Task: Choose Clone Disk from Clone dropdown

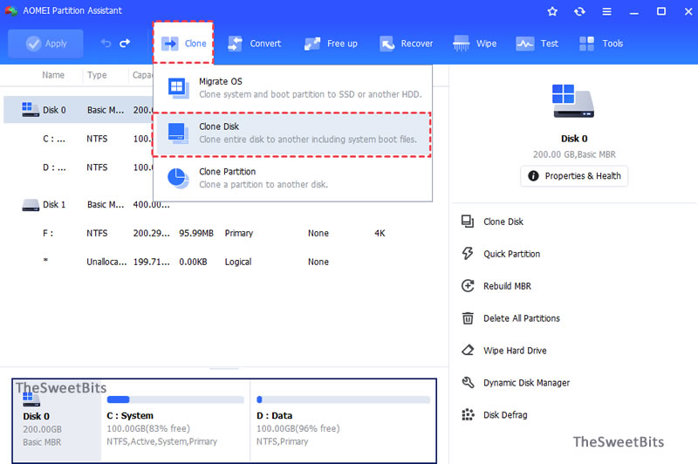Action: pos(292,133)
